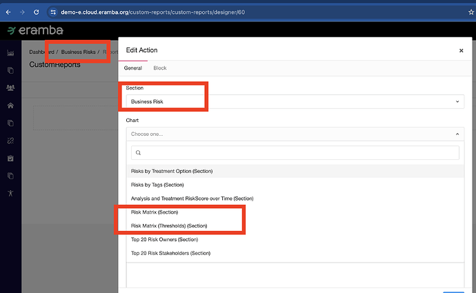Open the clipboard check icon in the sidebar
476x293 pixels.
pos(10,158)
